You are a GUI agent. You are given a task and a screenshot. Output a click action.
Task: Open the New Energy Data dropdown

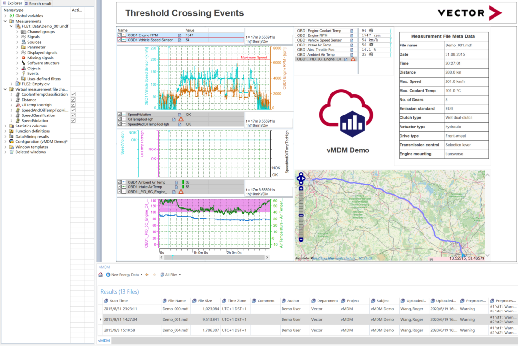[125, 275]
